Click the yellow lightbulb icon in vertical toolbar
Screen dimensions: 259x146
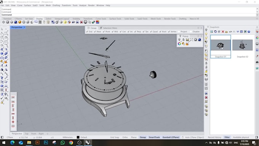pos(206,34)
